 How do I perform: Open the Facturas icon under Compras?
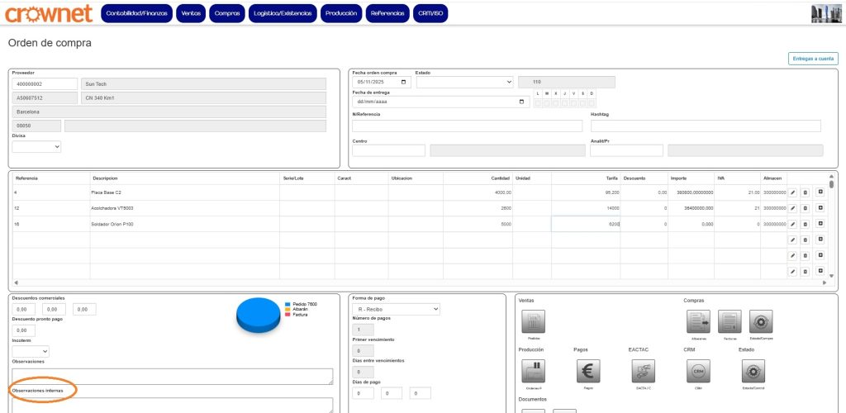coord(729,321)
